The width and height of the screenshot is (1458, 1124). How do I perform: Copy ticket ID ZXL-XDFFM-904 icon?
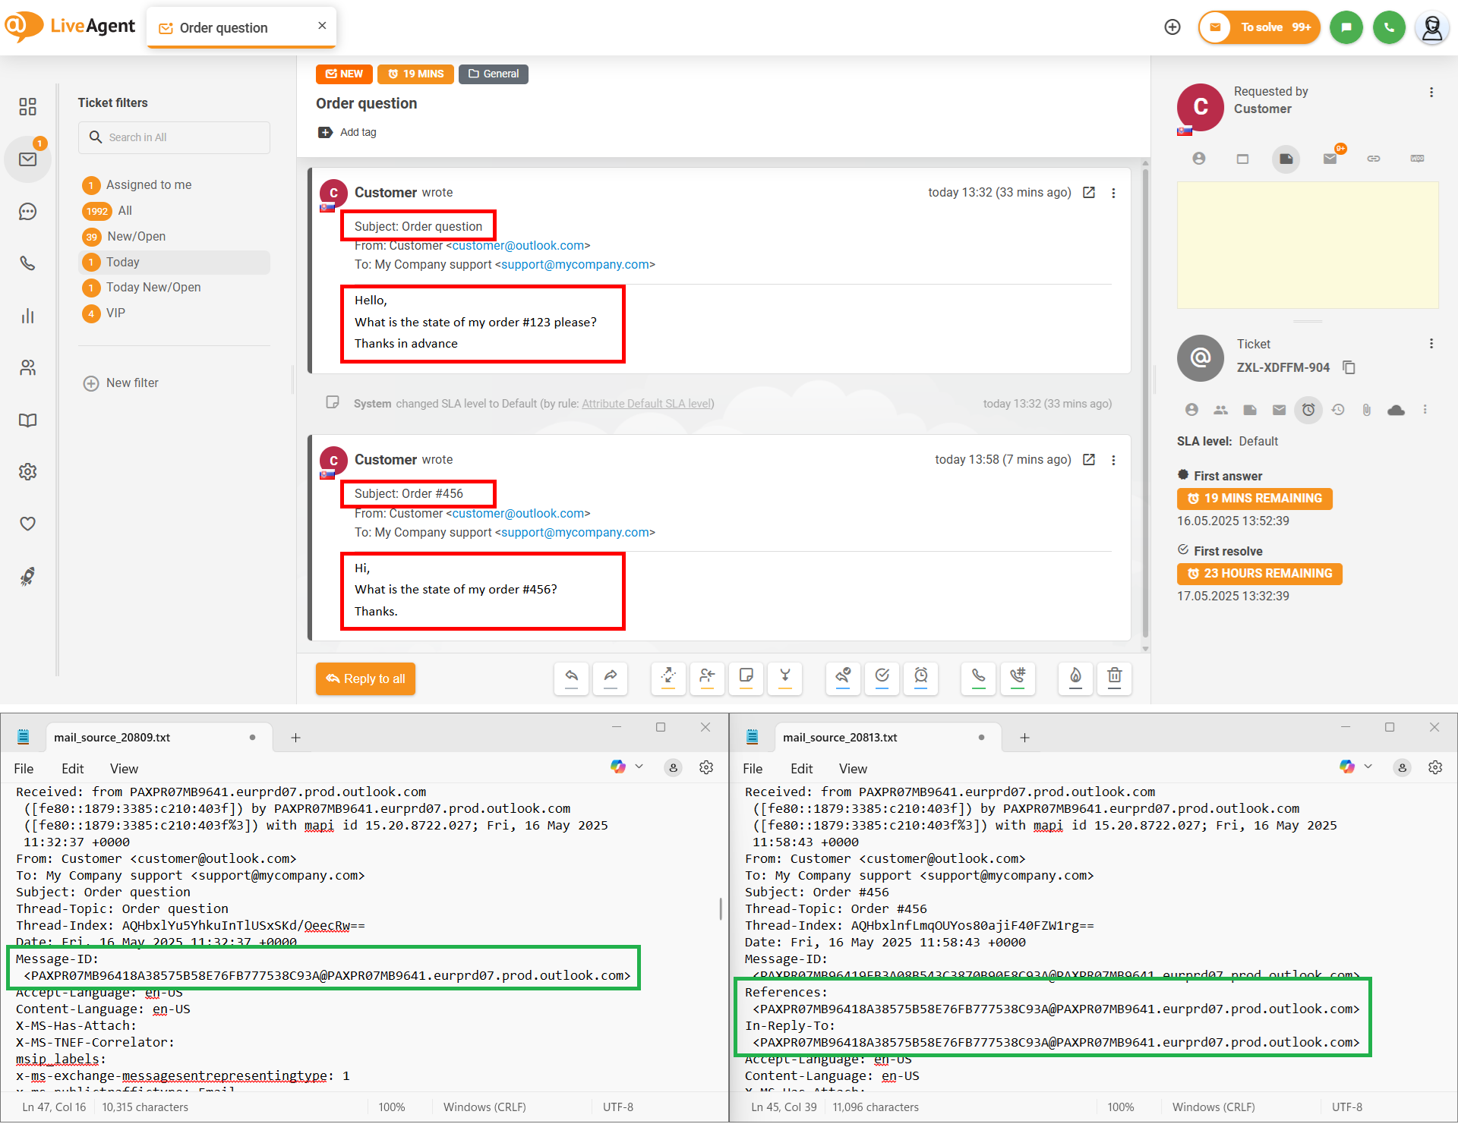click(1349, 367)
